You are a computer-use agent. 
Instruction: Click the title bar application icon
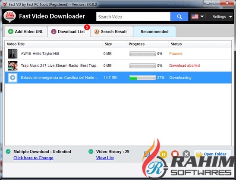pos(5,4)
